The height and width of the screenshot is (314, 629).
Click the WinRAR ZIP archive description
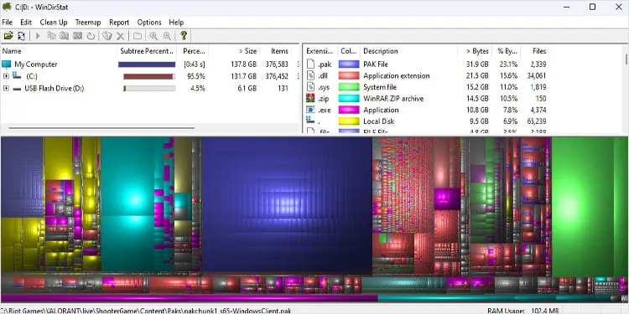[393, 98]
